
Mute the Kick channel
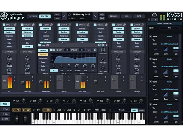[14, 80]
